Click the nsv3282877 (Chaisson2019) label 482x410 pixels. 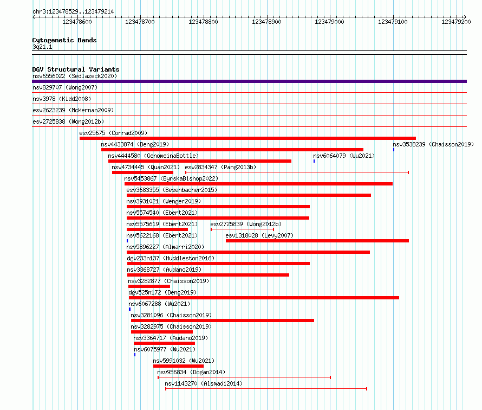pyautogui.click(x=168, y=281)
